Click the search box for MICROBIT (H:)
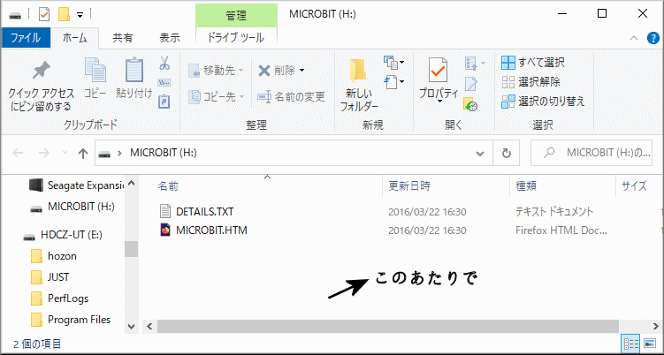Image resolution: width=664 pixels, height=355 pixels. pyautogui.click(x=591, y=153)
